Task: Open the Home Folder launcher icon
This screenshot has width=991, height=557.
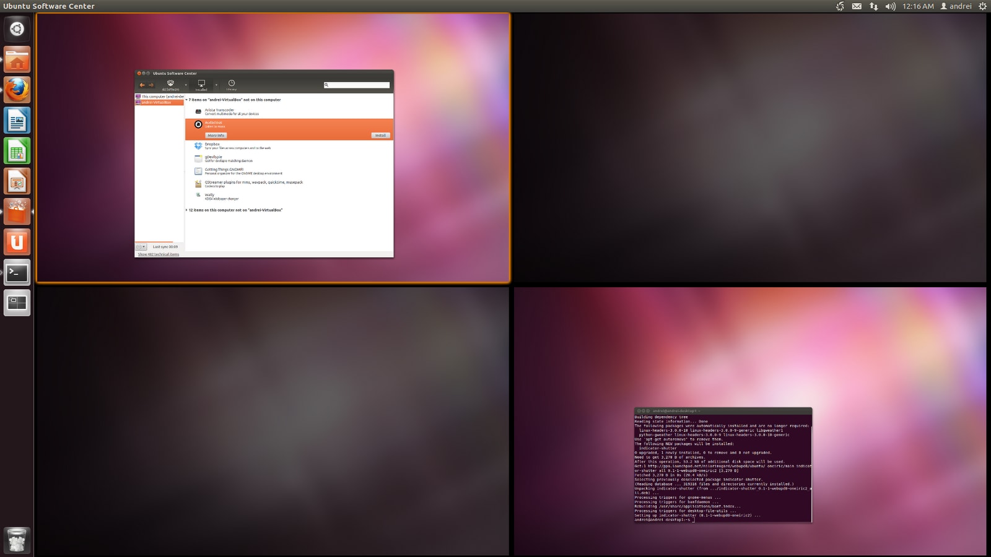Action: click(17, 59)
